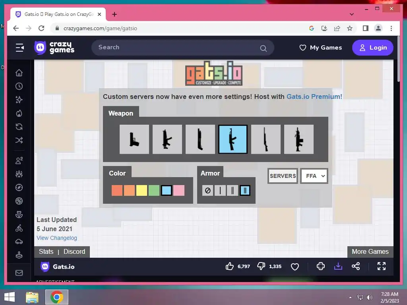Click the download icon in game bar

pyautogui.click(x=338, y=266)
